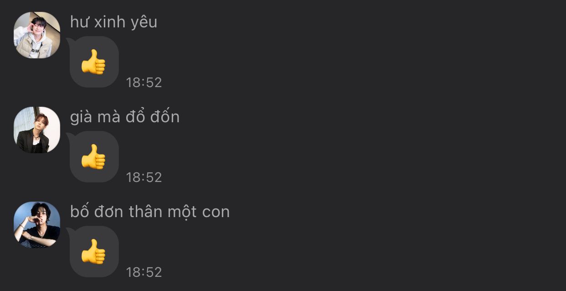
Task: Select the sender name già mà đổ đốn
Action: 125,117
